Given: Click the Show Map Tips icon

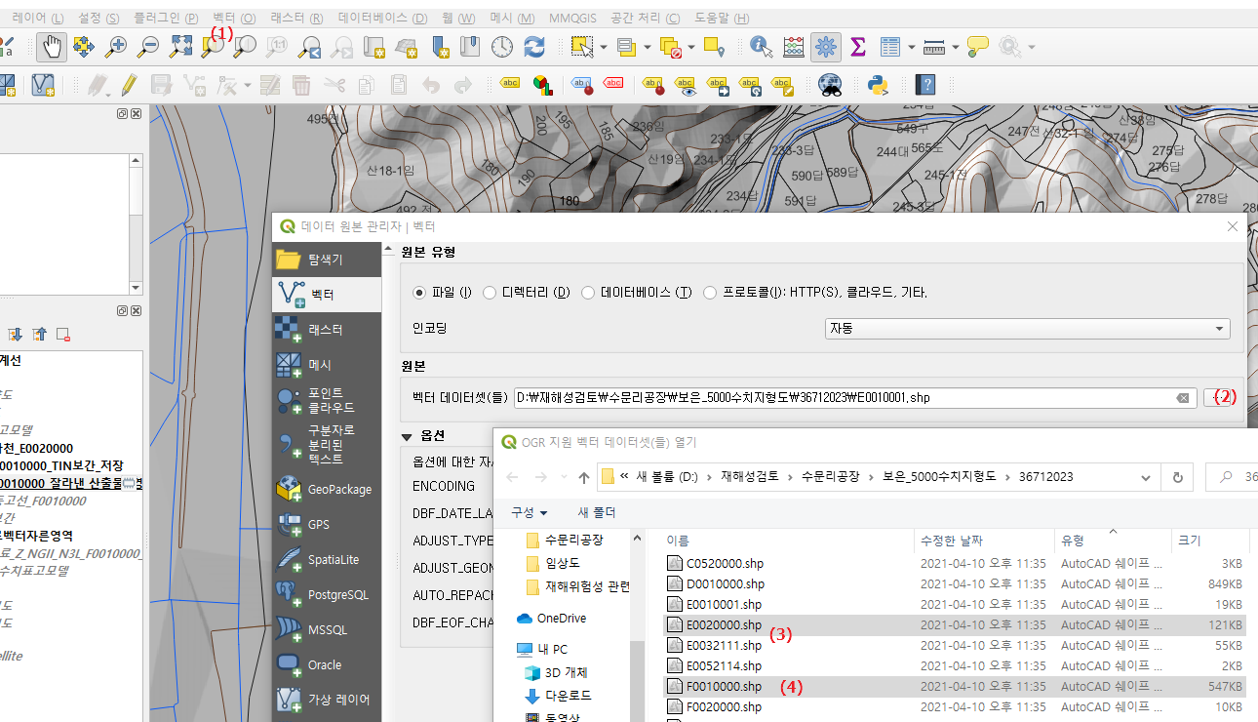Looking at the screenshot, I should (x=977, y=45).
